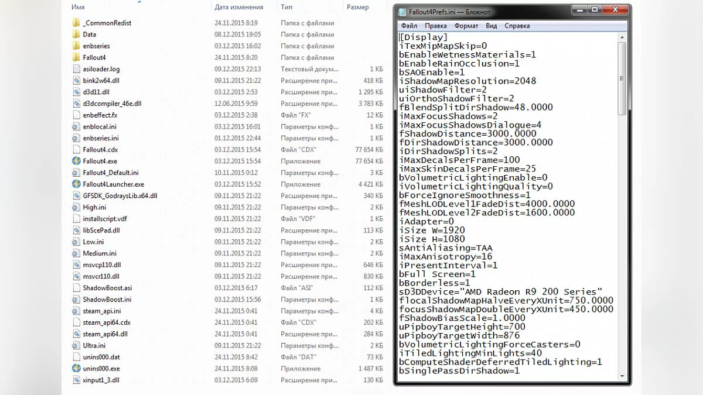
Task: Select the installscript.vdf file icon
Action: (x=76, y=218)
